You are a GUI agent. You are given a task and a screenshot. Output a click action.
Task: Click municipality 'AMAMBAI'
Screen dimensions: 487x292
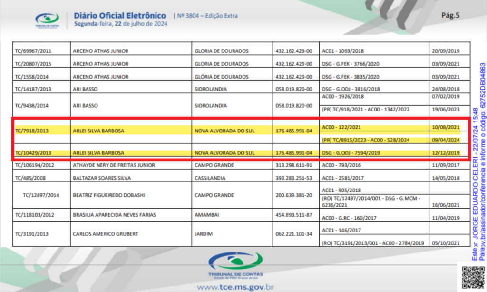tap(206, 215)
